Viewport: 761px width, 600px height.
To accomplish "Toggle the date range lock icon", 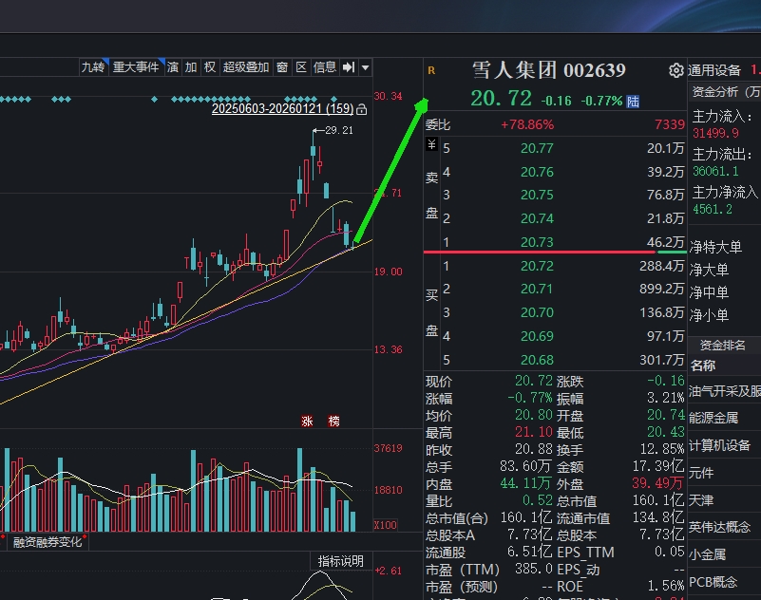I will (362, 109).
